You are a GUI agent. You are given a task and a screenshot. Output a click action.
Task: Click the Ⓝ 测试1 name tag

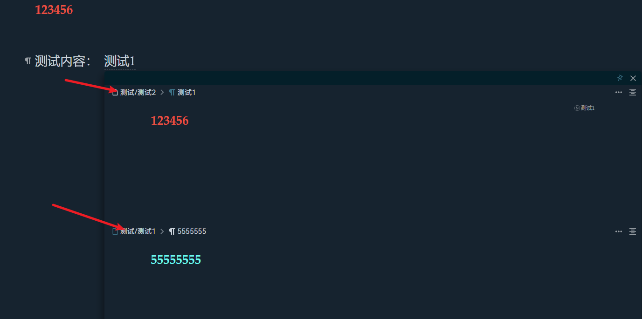point(585,108)
